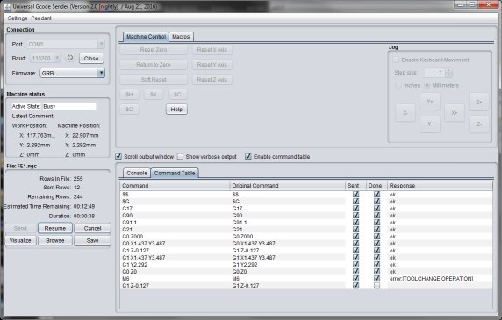Click the Command column header
Image resolution: width=502 pixels, height=320 pixels.
(x=176, y=185)
